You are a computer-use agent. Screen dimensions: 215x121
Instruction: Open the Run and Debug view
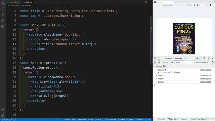click(3, 20)
